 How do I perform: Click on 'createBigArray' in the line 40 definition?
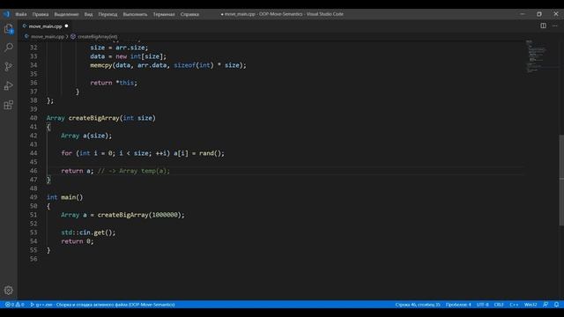tap(94, 118)
